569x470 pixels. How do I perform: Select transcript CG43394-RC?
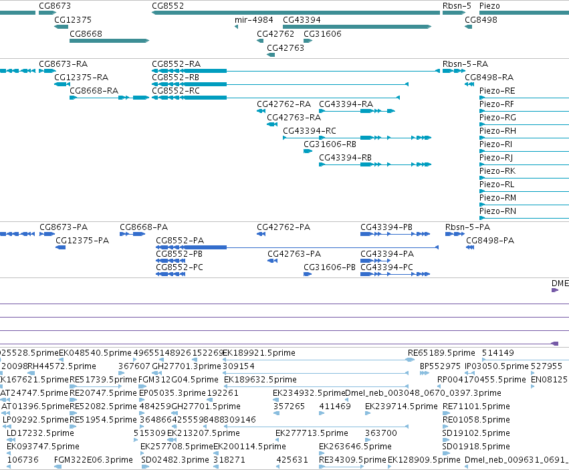(310, 130)
